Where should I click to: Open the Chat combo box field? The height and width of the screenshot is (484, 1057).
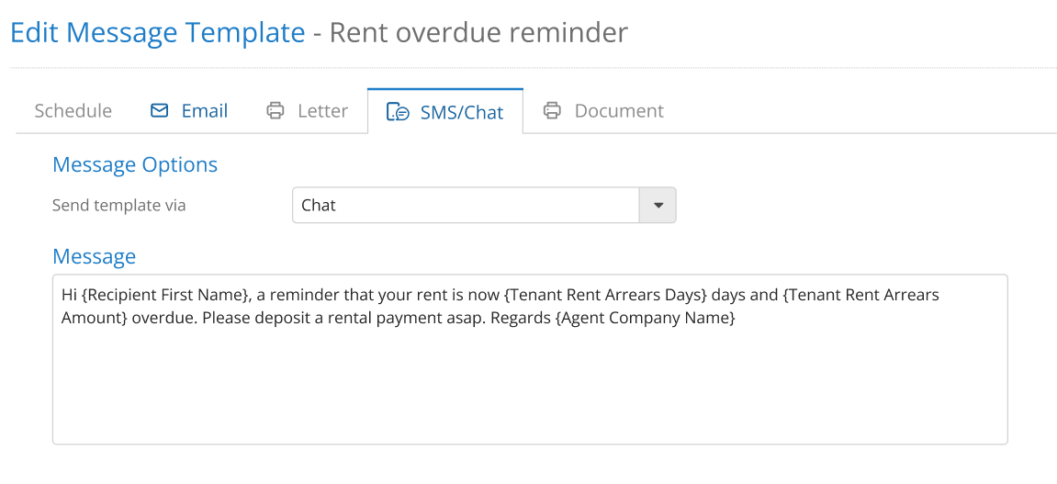[466, 205]
